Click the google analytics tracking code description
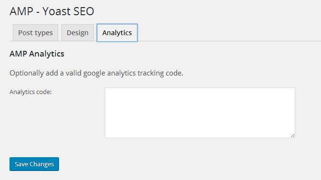321x180 pixels. click(96, 73)
